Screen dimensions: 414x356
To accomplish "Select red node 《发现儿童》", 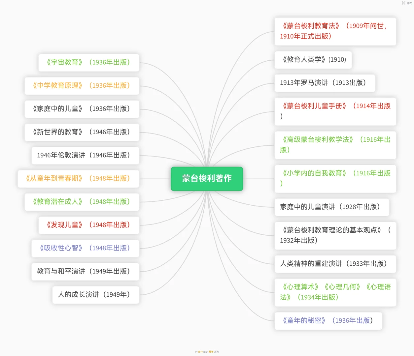I will click(89, 225).
